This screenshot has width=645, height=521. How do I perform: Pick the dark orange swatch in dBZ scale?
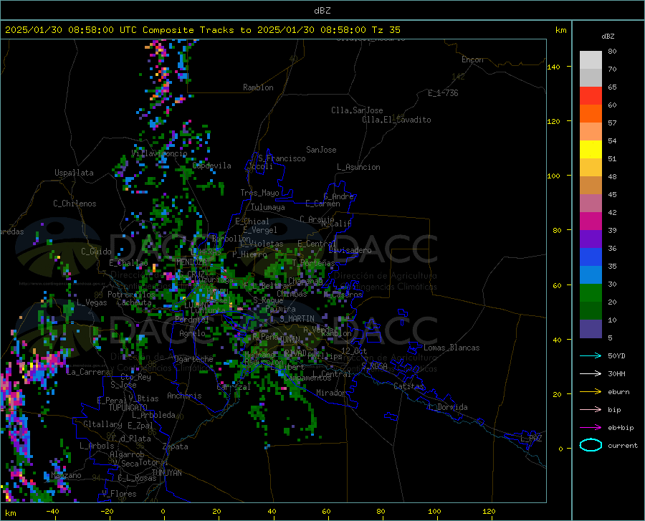591,114
